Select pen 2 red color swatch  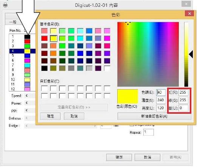(x=27, y=42)
